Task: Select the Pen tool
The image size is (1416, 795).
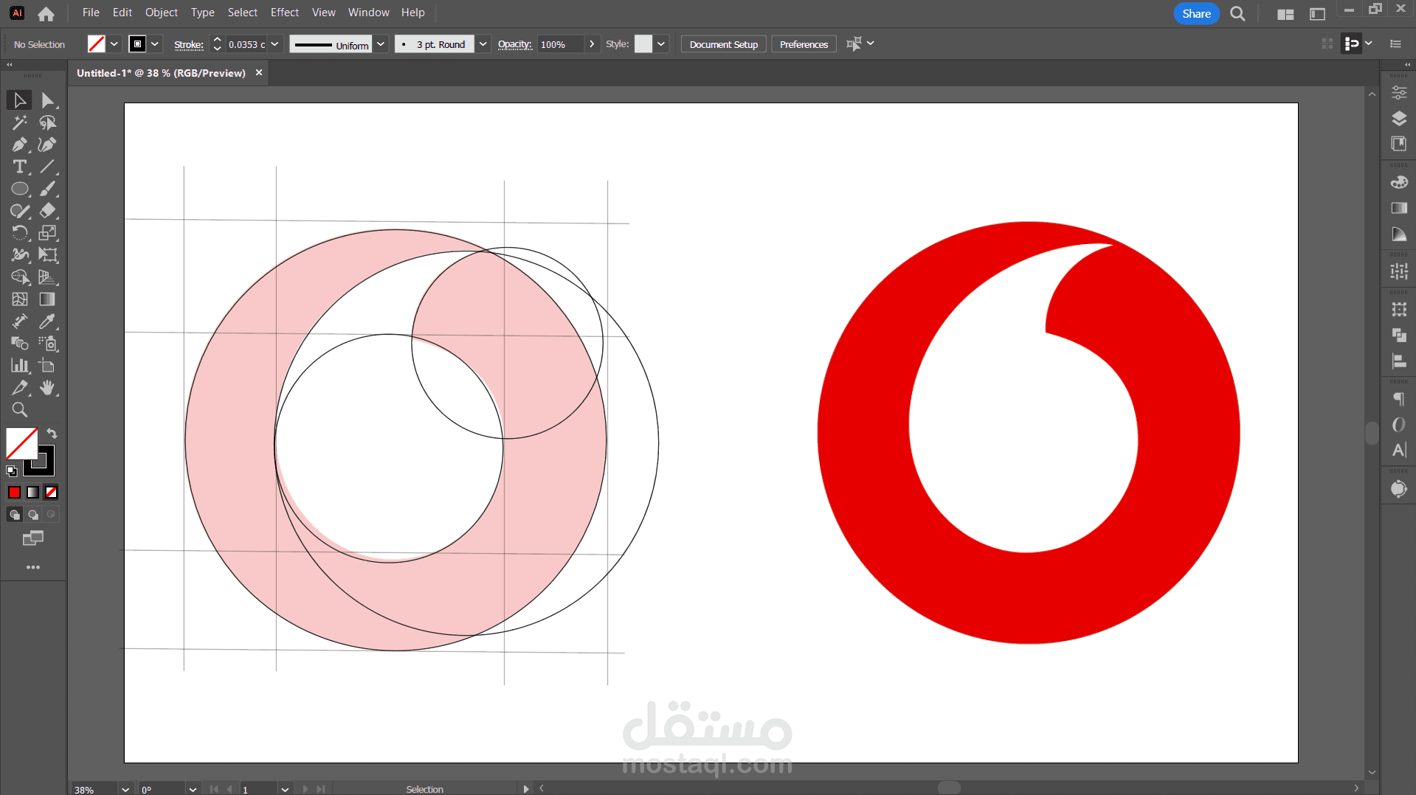Action: click(x=19, y=145)
